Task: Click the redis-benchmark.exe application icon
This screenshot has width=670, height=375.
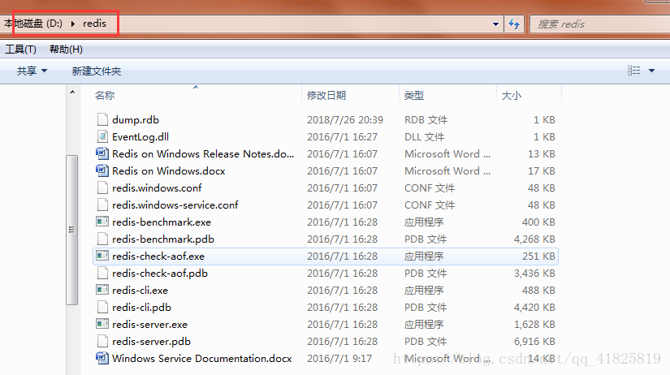Action: click(x=102, y=222)
